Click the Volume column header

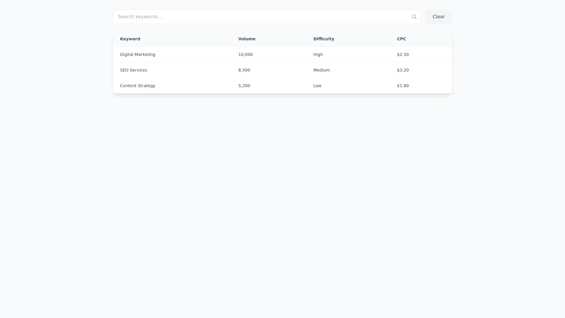[247, 39]
